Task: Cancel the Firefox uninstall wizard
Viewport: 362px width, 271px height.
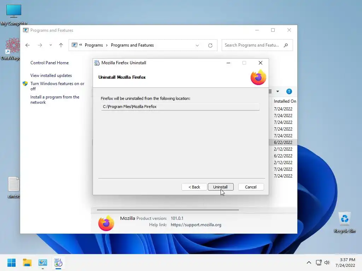Action: 251,187
